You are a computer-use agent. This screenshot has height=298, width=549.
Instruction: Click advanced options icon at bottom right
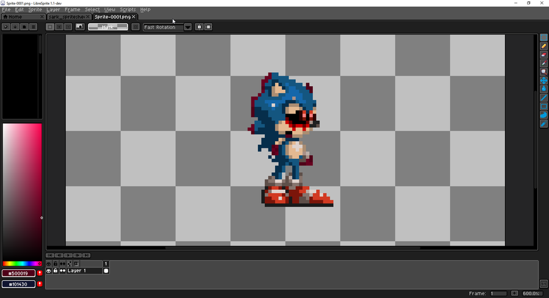point(544,283)
